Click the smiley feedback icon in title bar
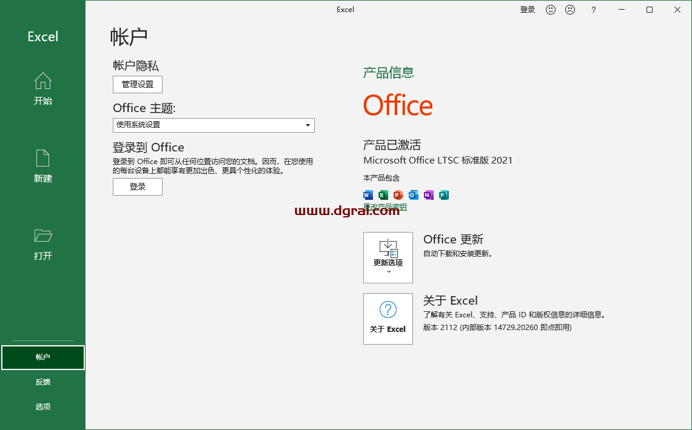 tap(550, 9)
